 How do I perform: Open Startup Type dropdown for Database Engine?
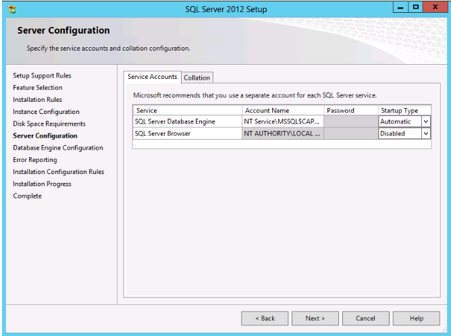pyautogui.click(x=426, y=121)
